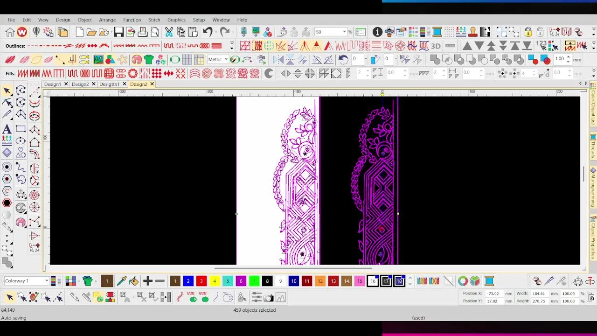Create a new blank design
This screenshot has height=336, width=597.
(x=79, y=32)
